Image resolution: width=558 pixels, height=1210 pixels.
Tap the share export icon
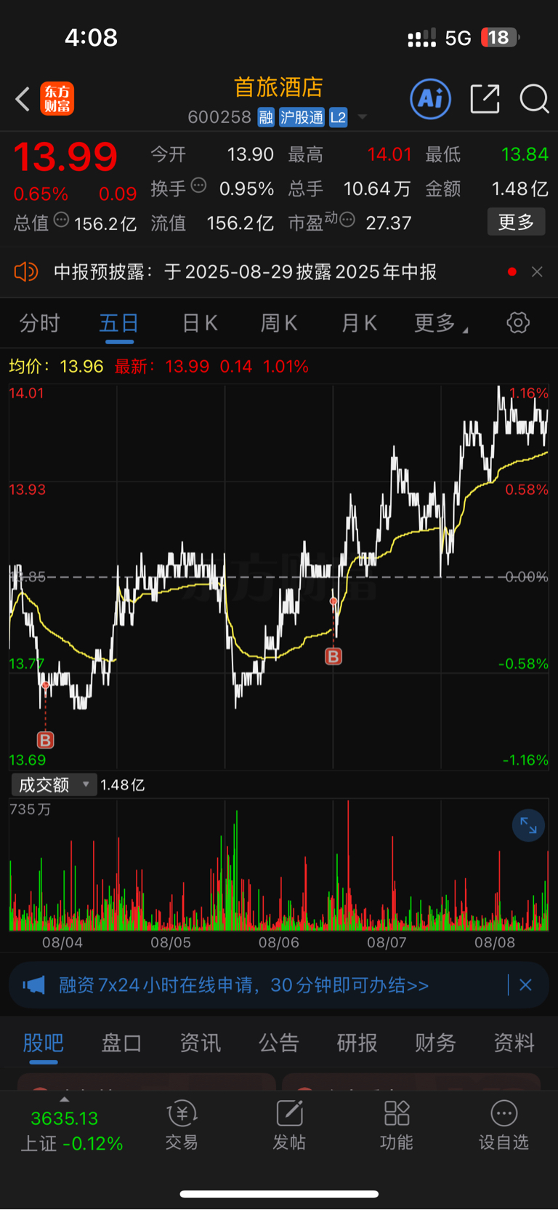pos(485,99)
